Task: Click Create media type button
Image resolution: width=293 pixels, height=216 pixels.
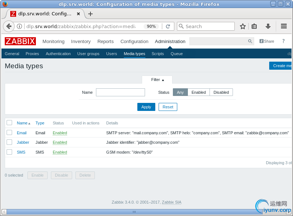Action: (x=280, y=66)
